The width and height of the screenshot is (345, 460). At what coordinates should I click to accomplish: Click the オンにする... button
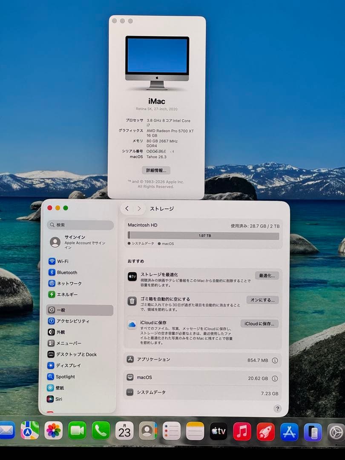[x=262, y=300]
